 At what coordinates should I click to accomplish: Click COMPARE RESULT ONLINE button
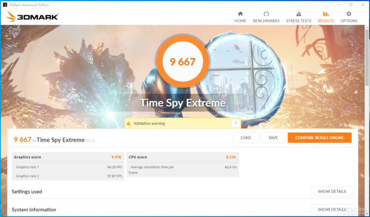(x=320, y=138)
